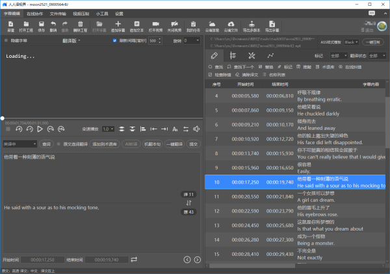Expand the ASS样式模板 Black dropdown

(351, 41)
